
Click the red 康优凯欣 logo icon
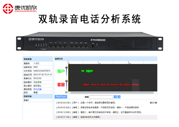coord(8,9)
